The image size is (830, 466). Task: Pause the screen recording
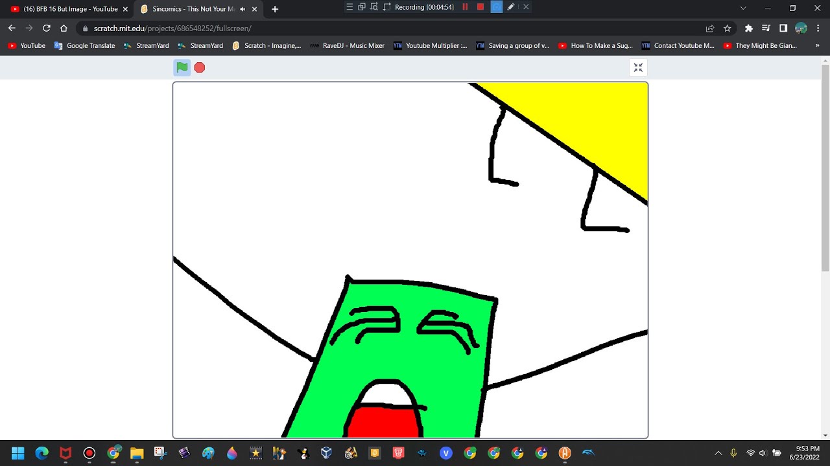(x=465, y=7)
